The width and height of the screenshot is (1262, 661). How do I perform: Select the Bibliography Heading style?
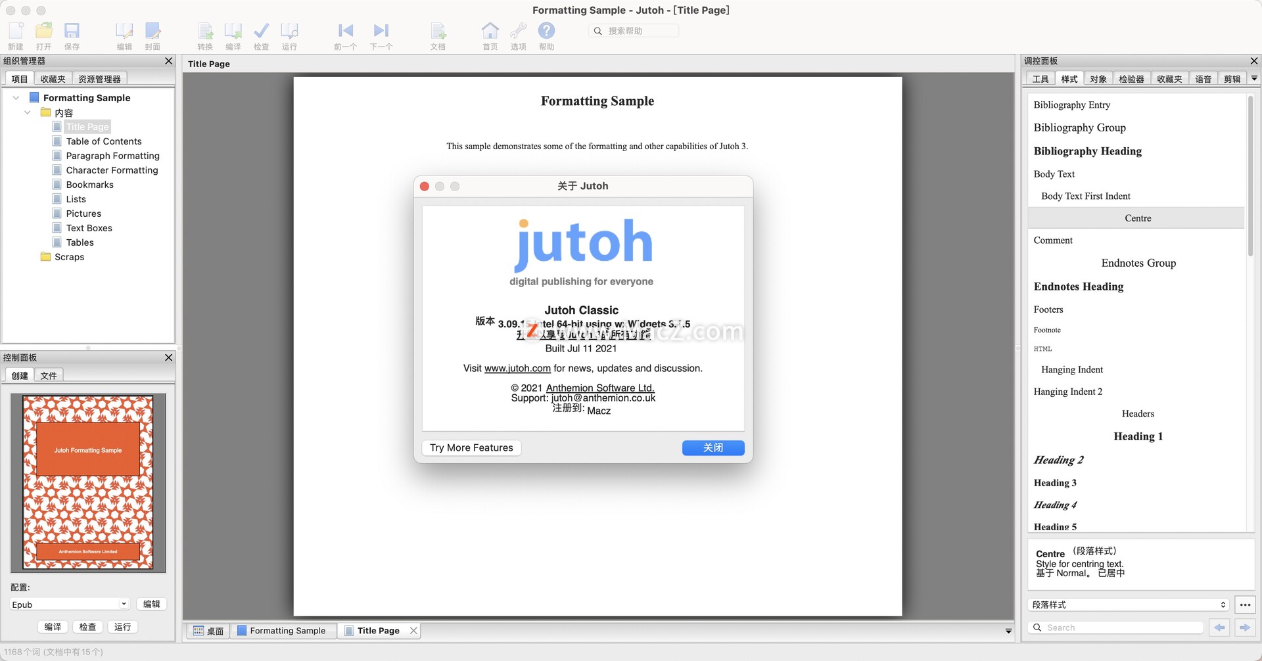pos(1087,151)
